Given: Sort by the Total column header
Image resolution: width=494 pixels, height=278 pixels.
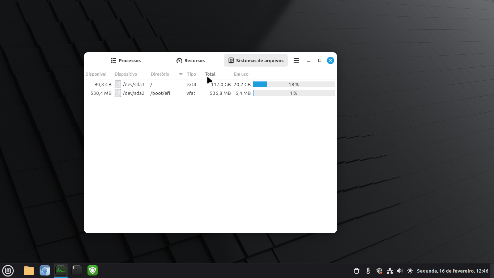Looking at the screenshot, I should tap(210, 74).
